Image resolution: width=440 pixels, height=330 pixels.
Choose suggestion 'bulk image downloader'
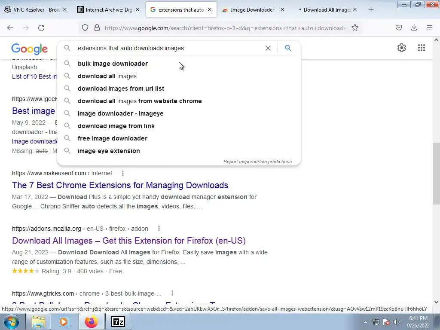pyautogui.click(x=179, y=64)
